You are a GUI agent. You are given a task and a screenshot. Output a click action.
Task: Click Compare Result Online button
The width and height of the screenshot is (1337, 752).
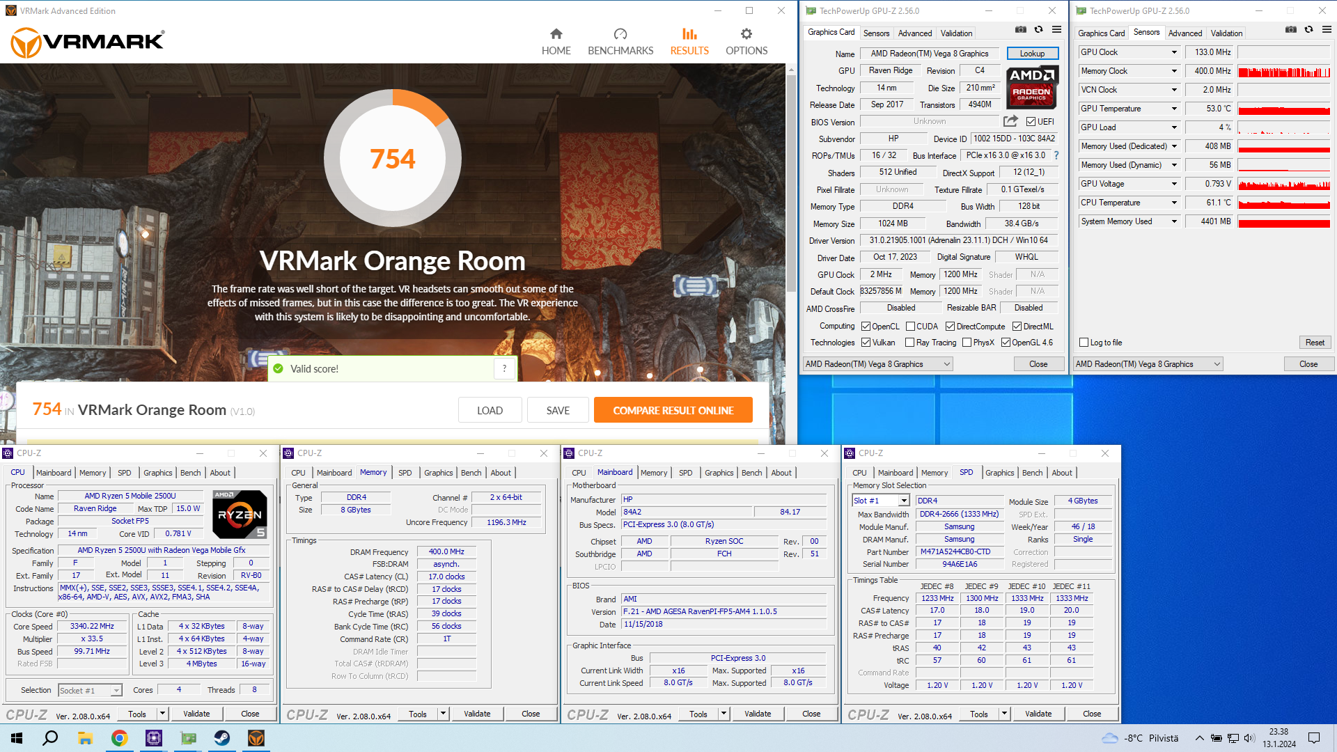pos(673,410)
